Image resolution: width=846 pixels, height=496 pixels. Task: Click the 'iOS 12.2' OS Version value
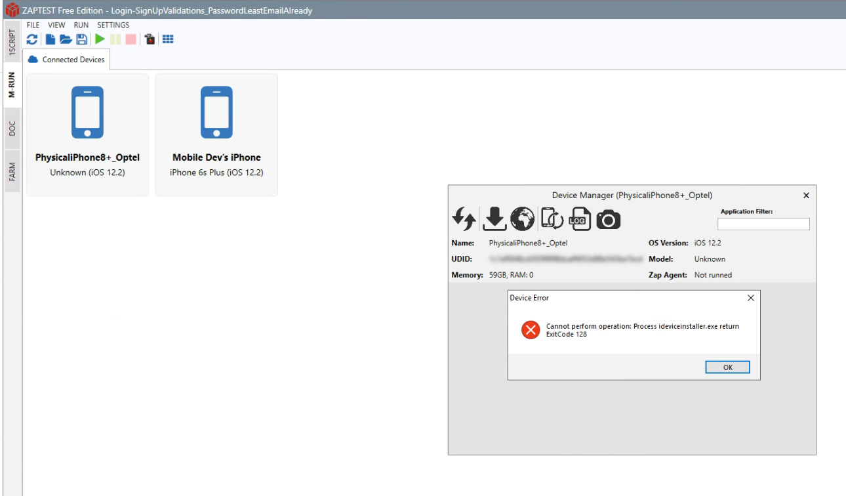click(x=708, y=243)
